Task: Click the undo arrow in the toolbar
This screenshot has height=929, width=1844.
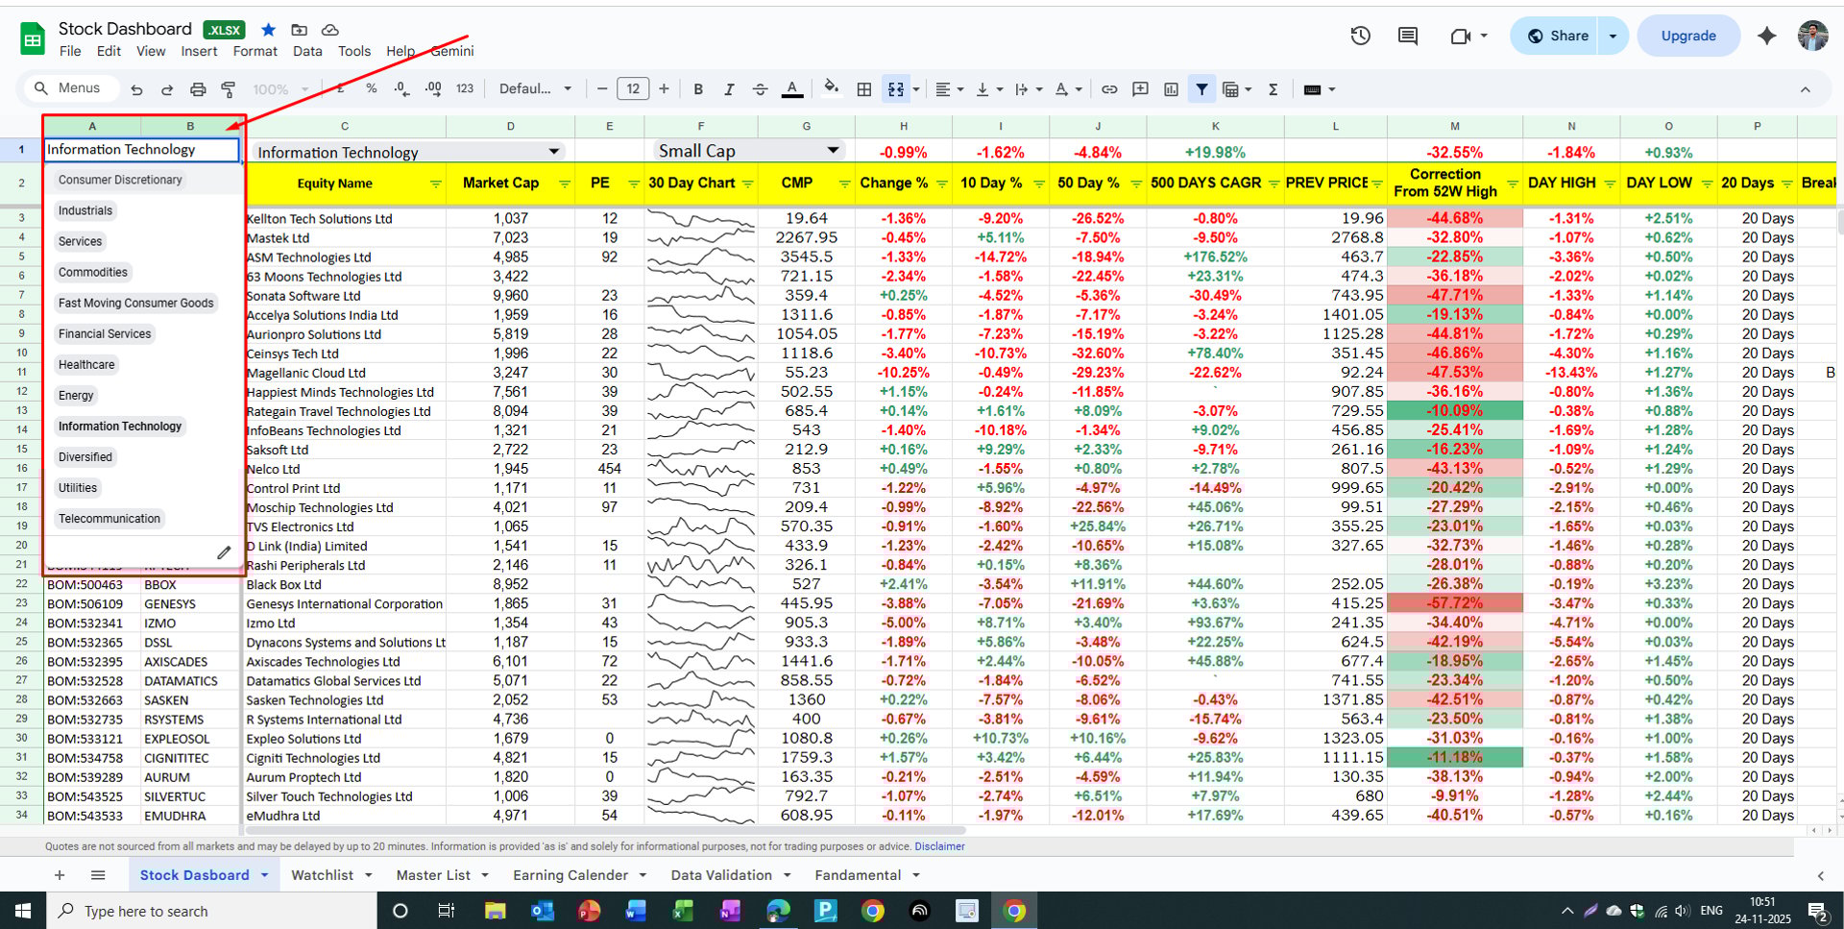Action: coord(136,89)
